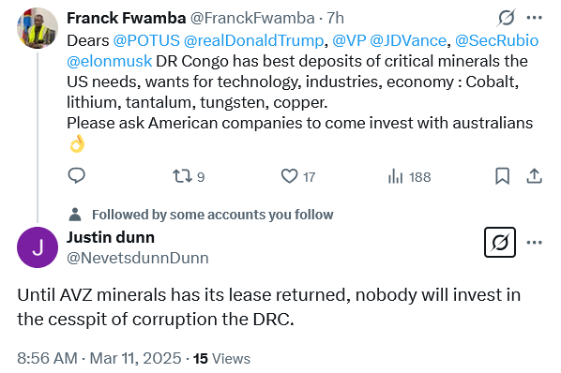Image resolution: width=561 pixels, height=373 pixels.
Task: Open Franck Fwamba's profile picture
Action: pos(38,28)
